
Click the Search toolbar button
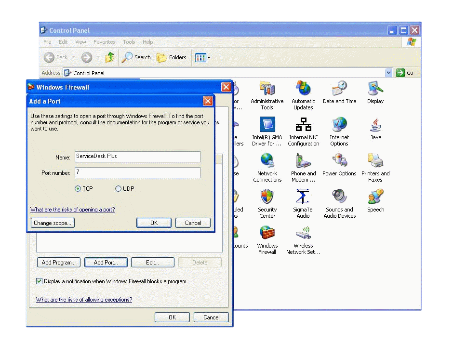click(136, 57)
